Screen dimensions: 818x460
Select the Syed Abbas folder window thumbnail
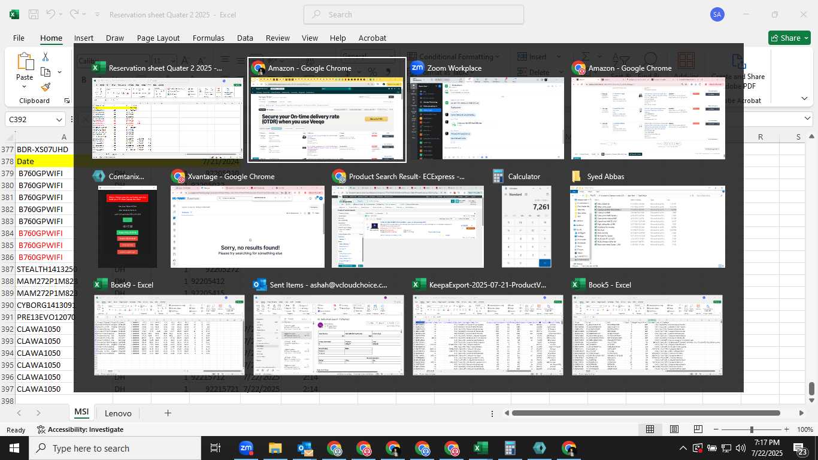(647, 219)
